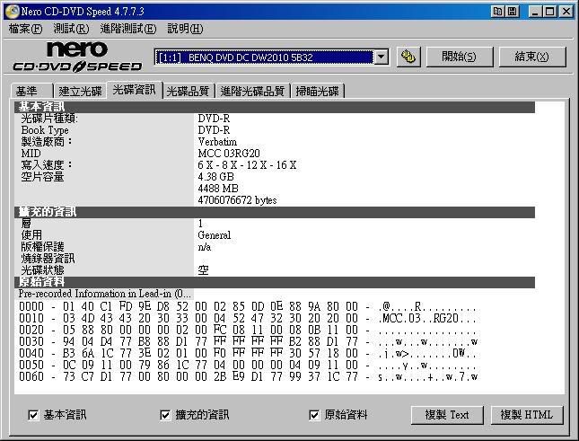Screen dimensions: 579x441
Task: Click the drive options icon button
Action: click(408, 57)
